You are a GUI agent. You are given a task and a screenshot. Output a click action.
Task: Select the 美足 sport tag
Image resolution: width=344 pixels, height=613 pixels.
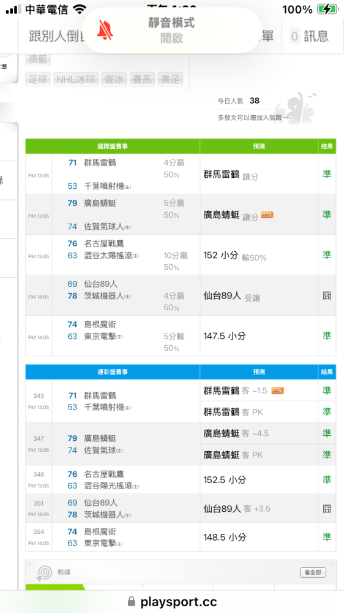171,79
